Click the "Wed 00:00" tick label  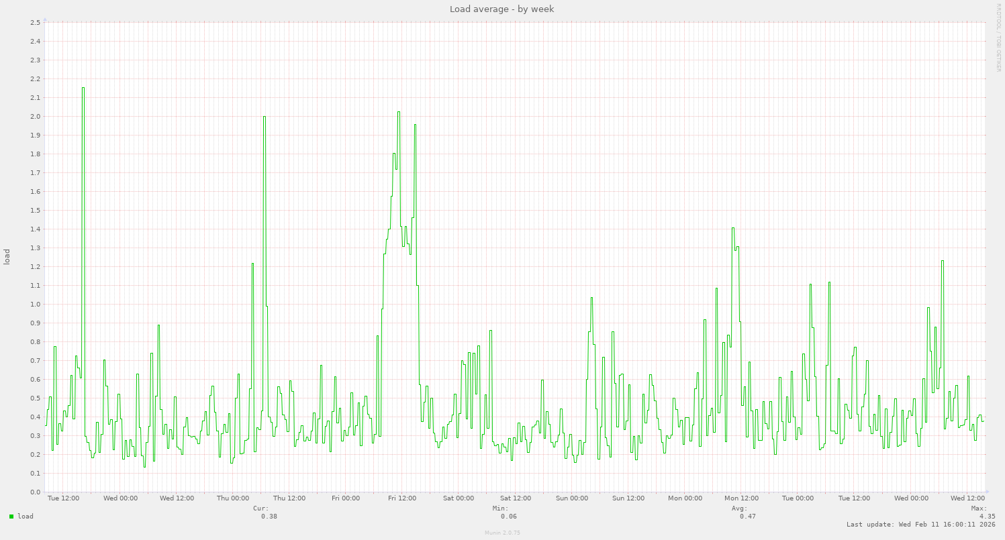pyautogui.click(x=121, y=498)
